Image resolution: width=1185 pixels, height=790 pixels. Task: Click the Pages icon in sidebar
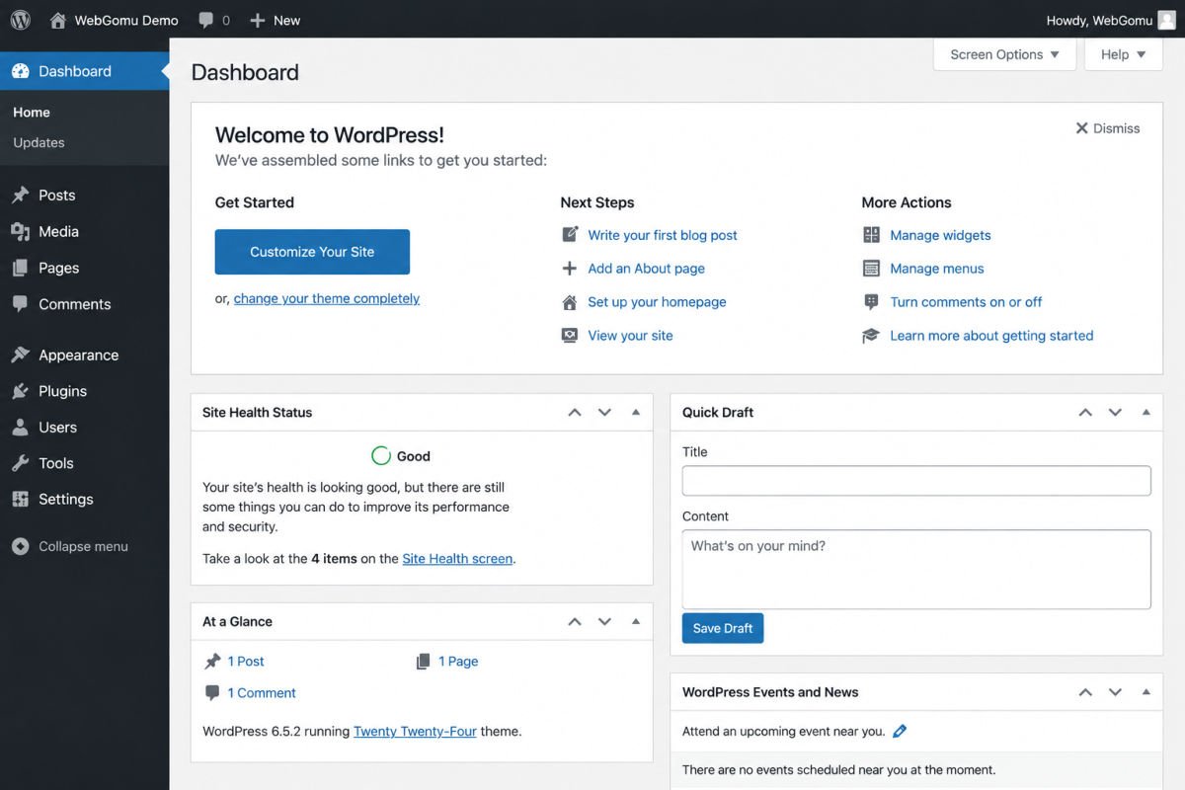coord(20,268)
